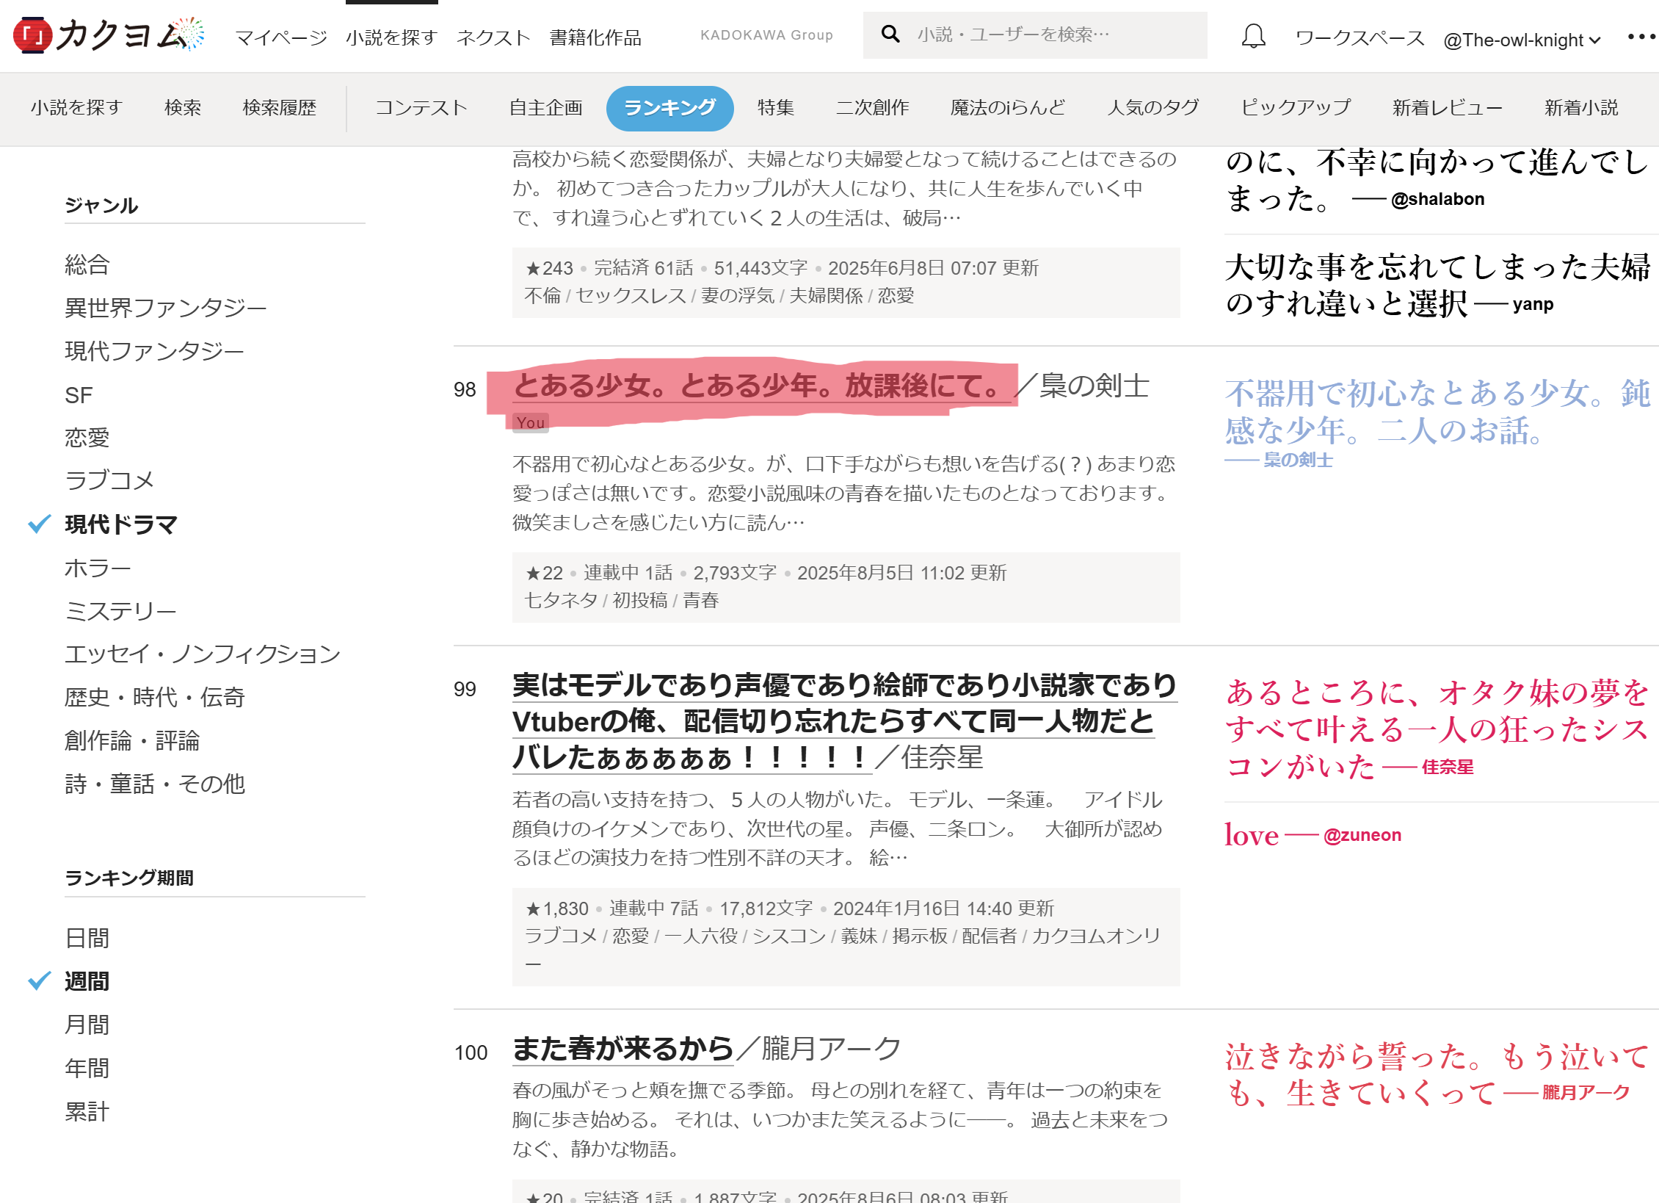This screenshot has height=1203, width=1659.
Task: Open the ワークスペース menu
Action: point(1359,37)
